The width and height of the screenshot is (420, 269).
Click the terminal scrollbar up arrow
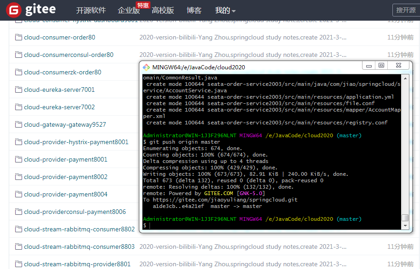pos(405,78)
